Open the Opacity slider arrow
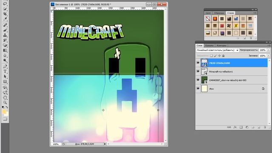Screen dimensions: 272x153 pos(268,50)
